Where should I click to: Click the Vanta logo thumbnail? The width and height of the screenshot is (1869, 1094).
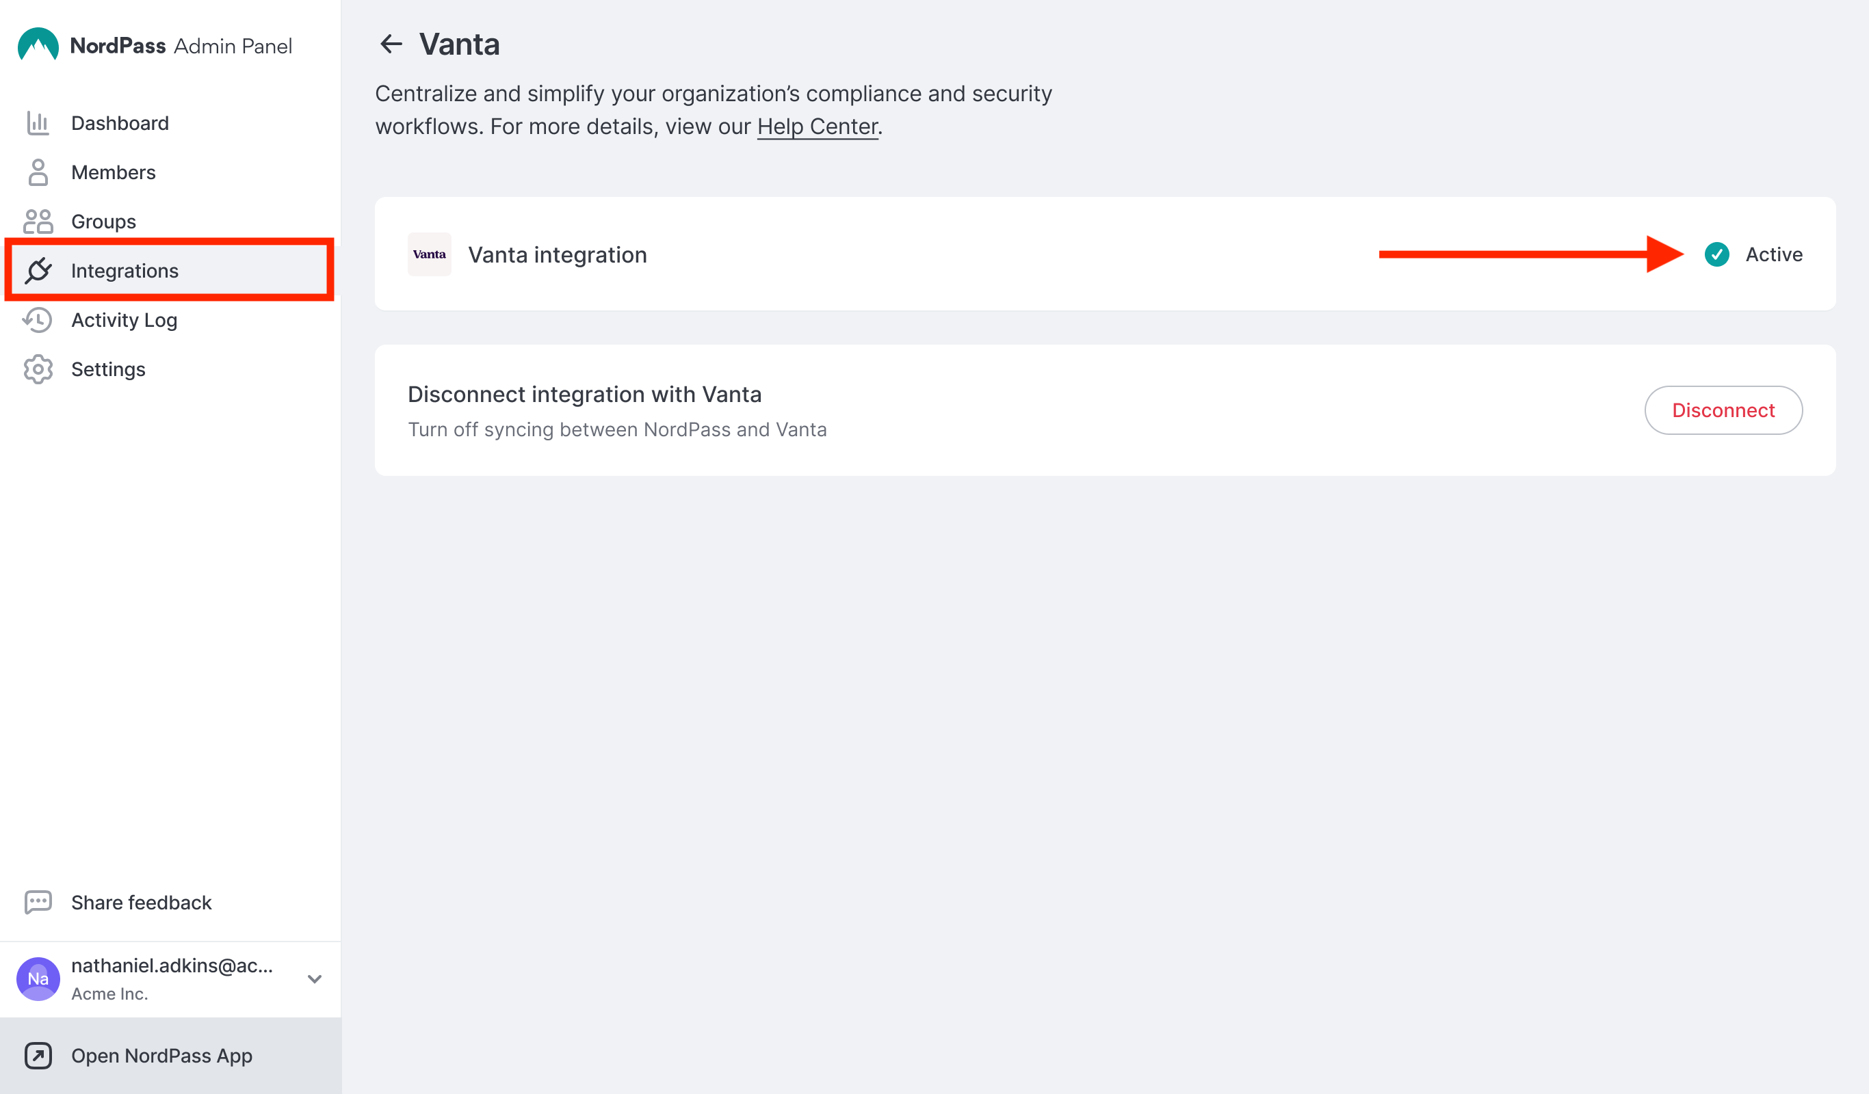(430, 254)
